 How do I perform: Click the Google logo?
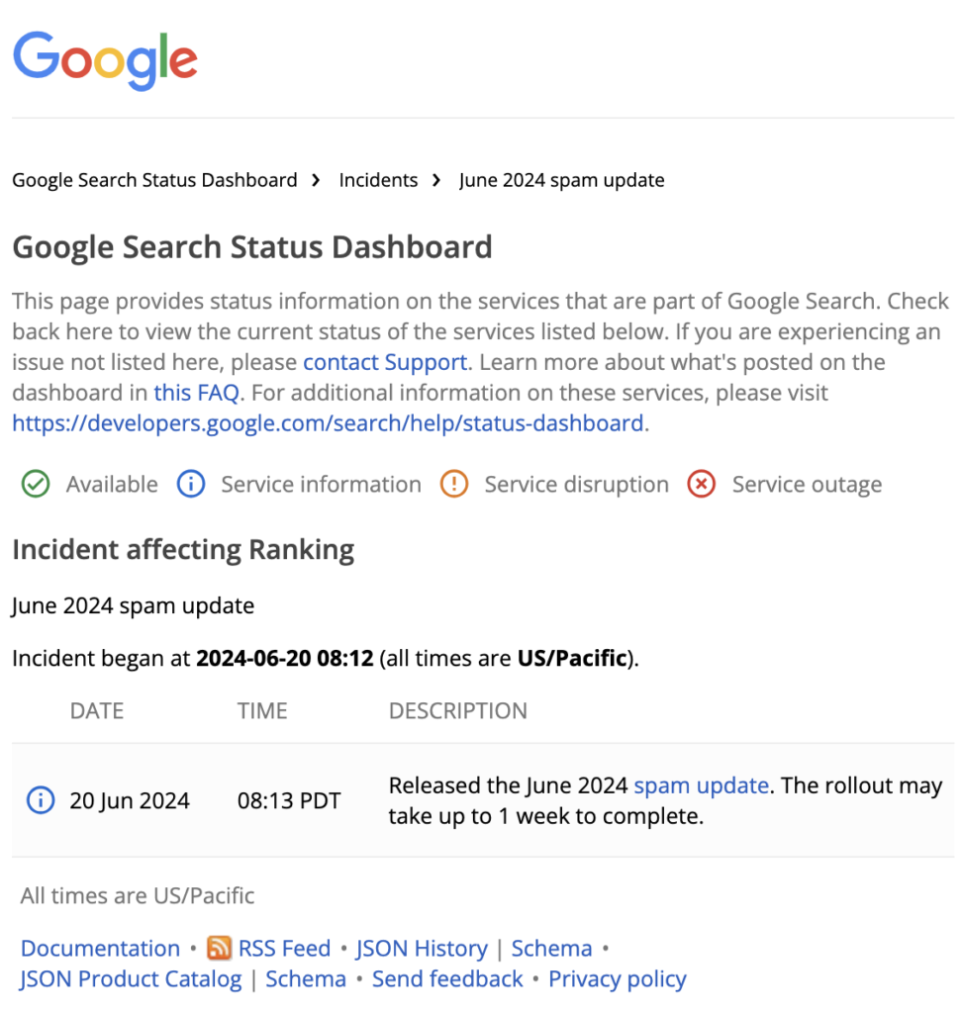[x=104, y=59]
